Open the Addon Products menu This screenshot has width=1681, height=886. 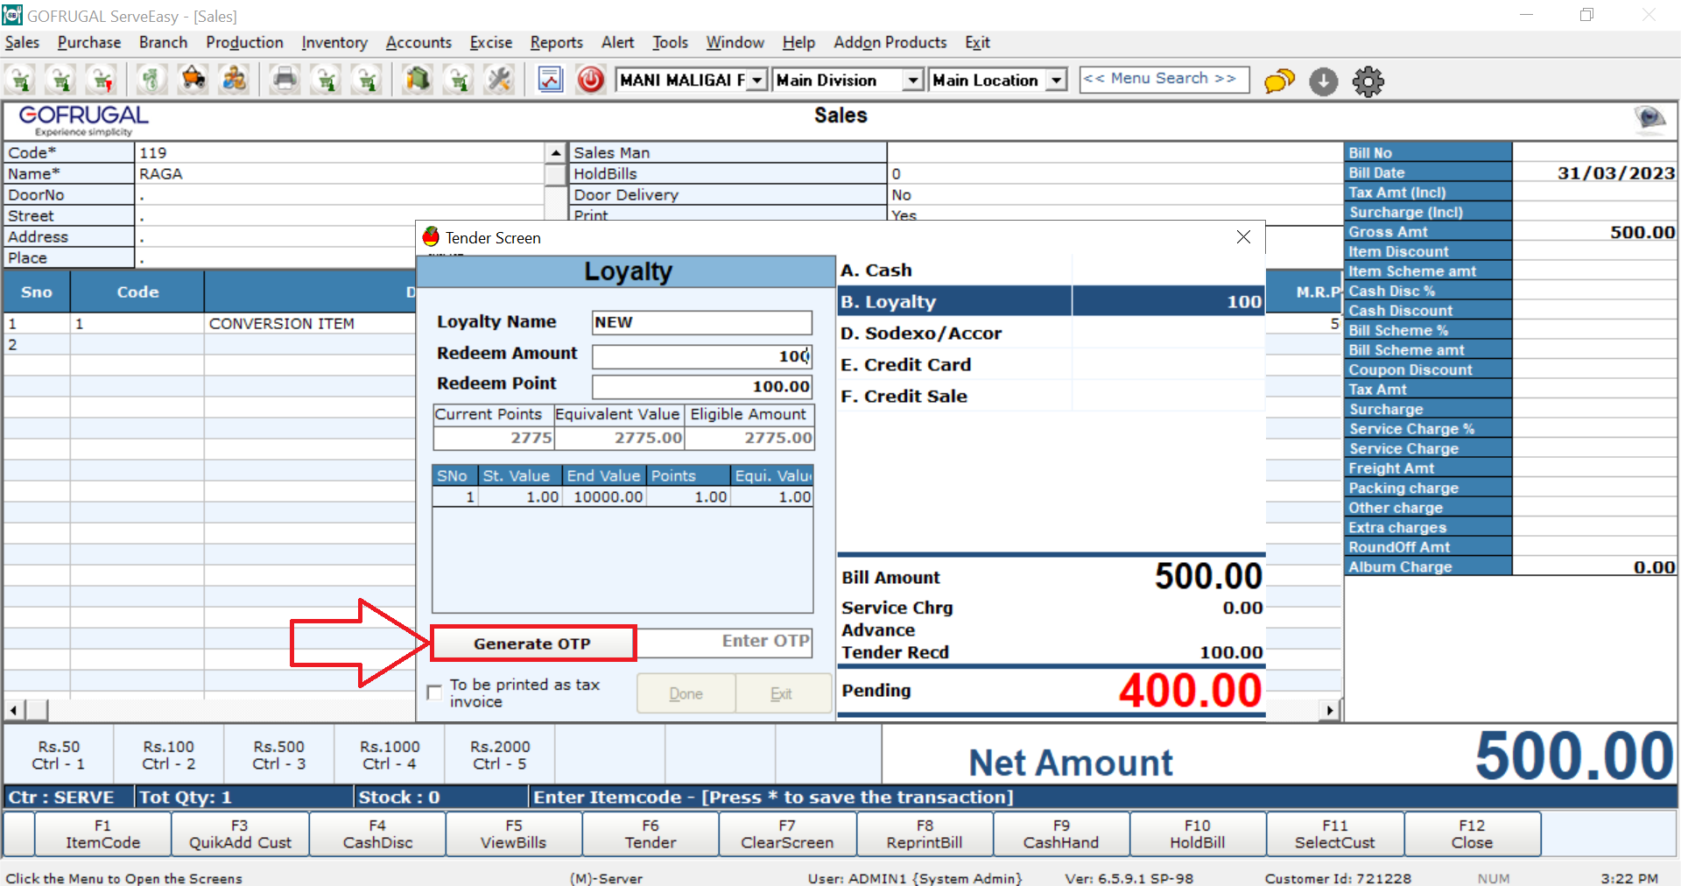point(890,42)
